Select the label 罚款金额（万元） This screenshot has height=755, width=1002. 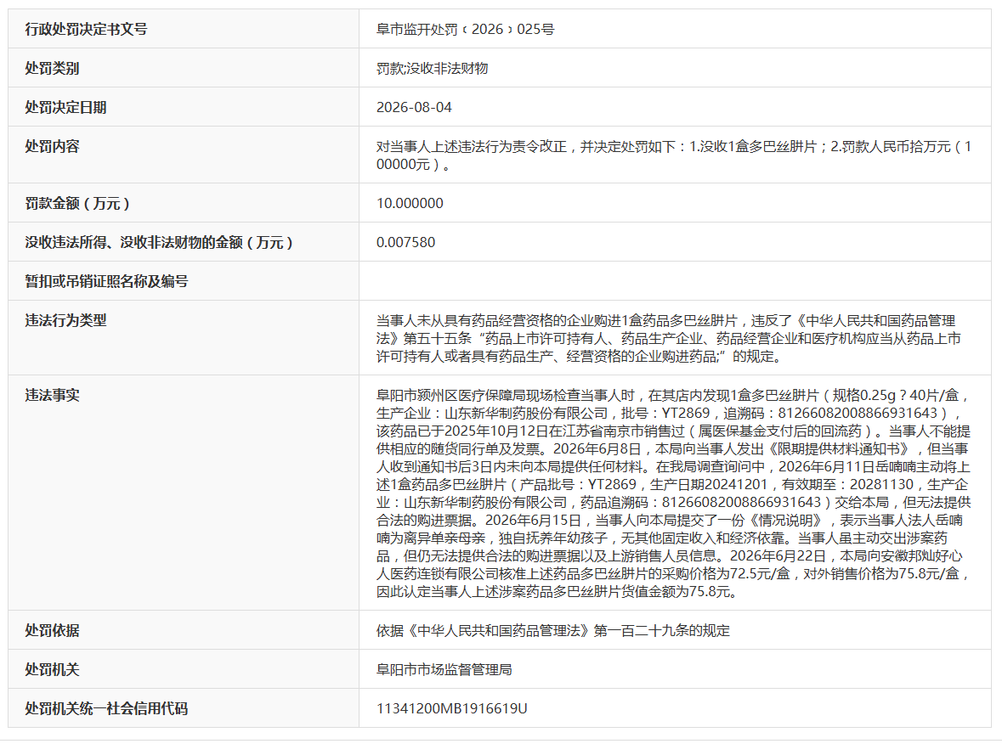point(77,204)
